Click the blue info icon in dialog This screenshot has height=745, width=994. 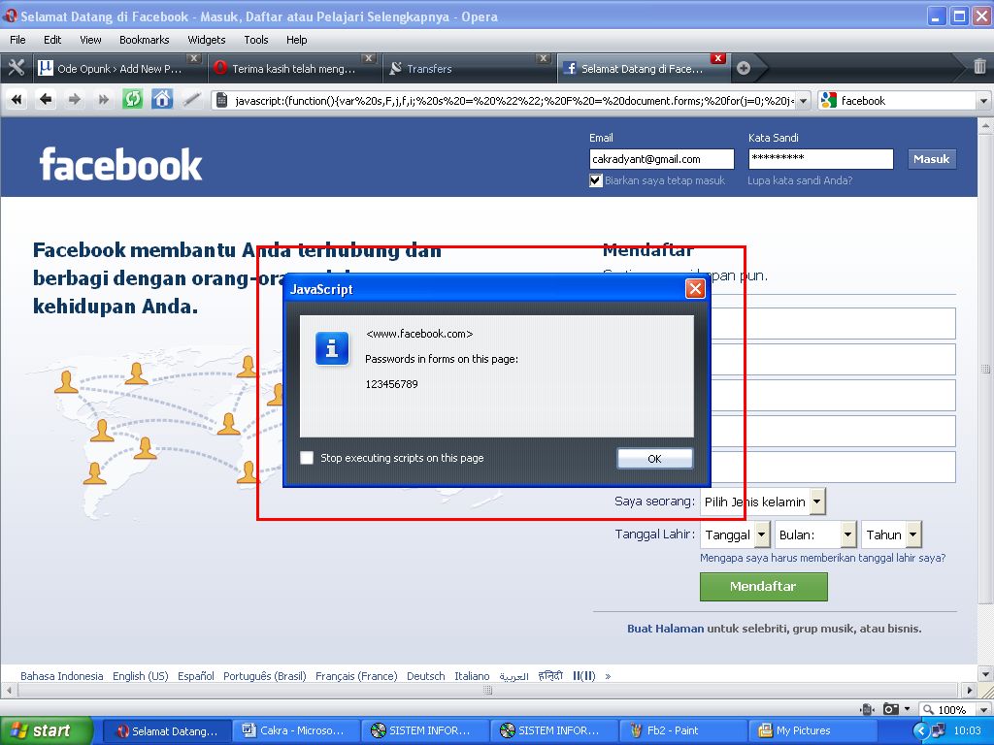click(x=332, y=348)
